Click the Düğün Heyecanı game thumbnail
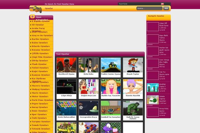 coord(89,86)
